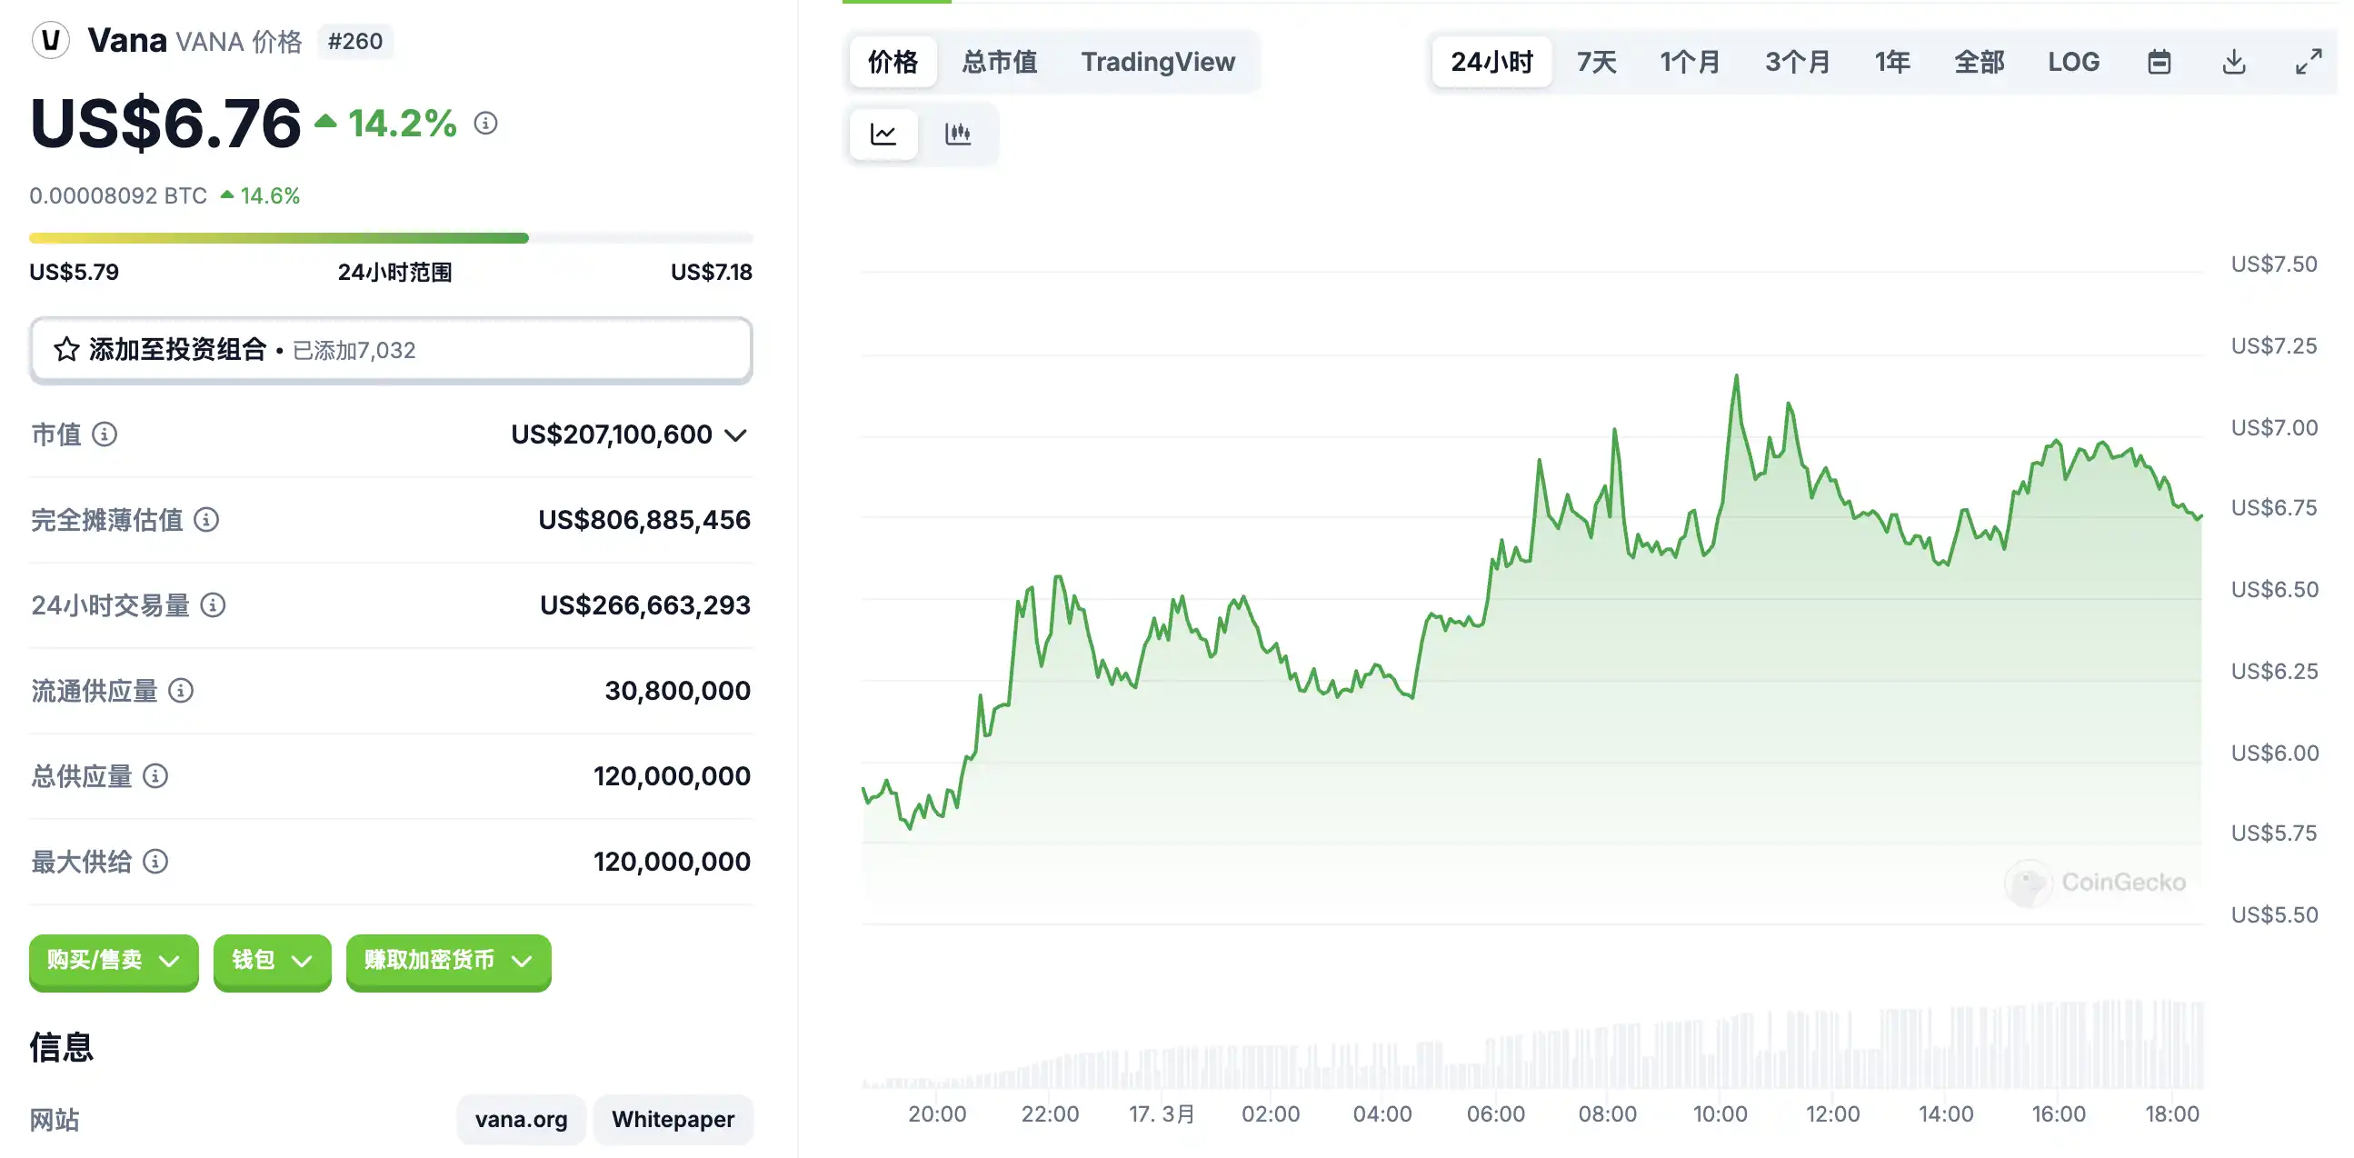Expand chart to fullscreen
This screenshot has height=1158, width=2354.
[x=2309, y=62]
